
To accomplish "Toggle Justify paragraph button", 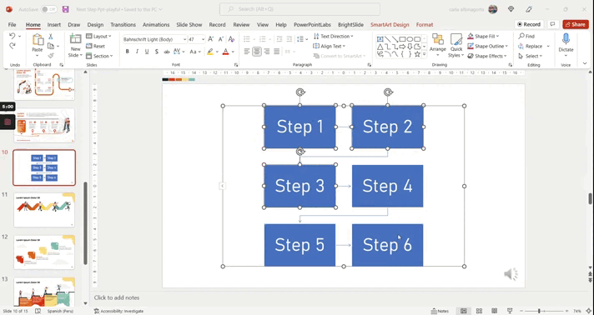I will pyautogui.click(x=276, y=52).
